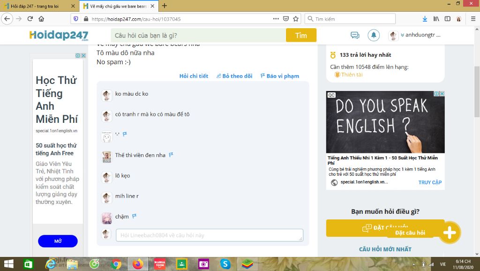Open the notification bell

[x=374, y=35]
